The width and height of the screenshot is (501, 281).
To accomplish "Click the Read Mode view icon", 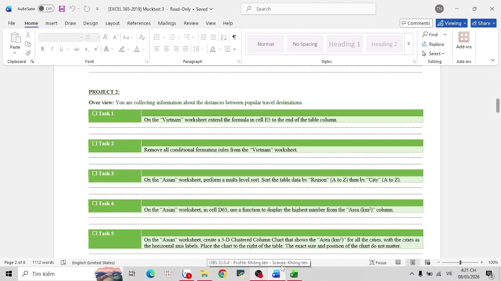I will pos(398,262).
